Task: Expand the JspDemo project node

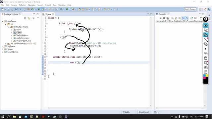Action: (x=3, y=46)
